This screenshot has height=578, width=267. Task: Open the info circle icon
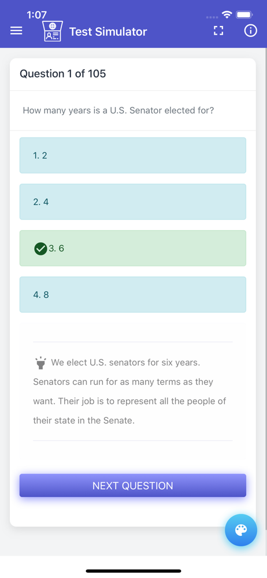point(250,31)
